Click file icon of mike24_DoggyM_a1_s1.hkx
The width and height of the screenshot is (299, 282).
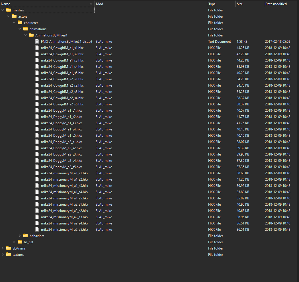(37, 111)
